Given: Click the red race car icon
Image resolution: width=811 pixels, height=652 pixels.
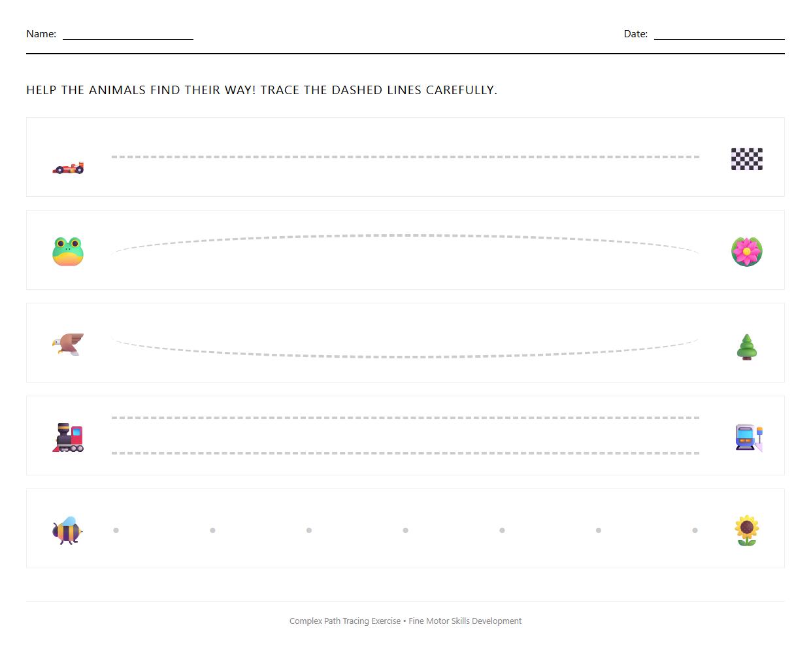Looking at the screenshot, I should click(x=68, y=168).
